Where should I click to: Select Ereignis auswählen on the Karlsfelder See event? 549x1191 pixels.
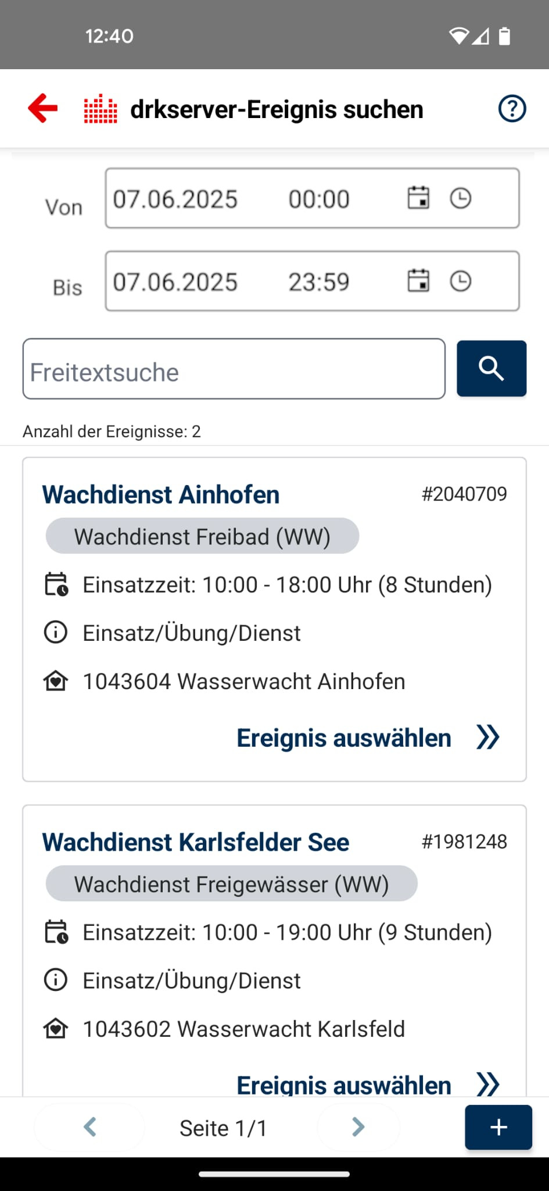(344, 1085)
